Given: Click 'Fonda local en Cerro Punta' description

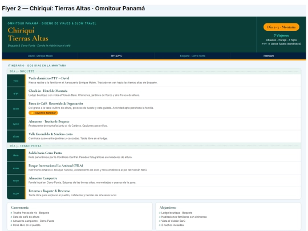Looking at the screenshot, I should [x=82, y=183].
